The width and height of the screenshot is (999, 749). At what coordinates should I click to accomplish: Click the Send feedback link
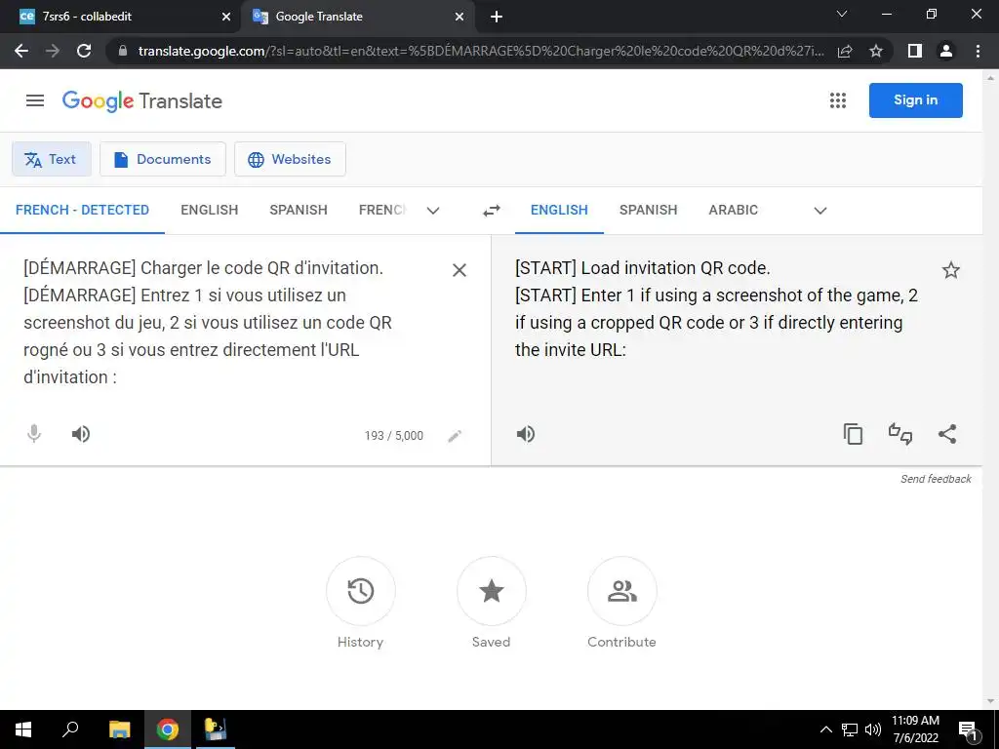tap(936, 479)
